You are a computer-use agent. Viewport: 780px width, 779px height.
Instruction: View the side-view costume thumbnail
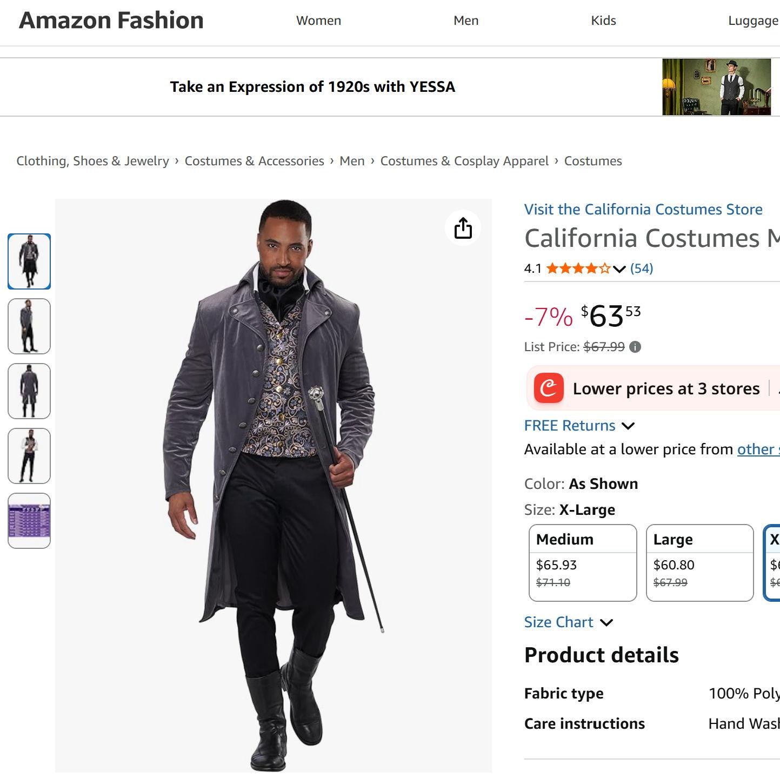[x=29, y=326]
